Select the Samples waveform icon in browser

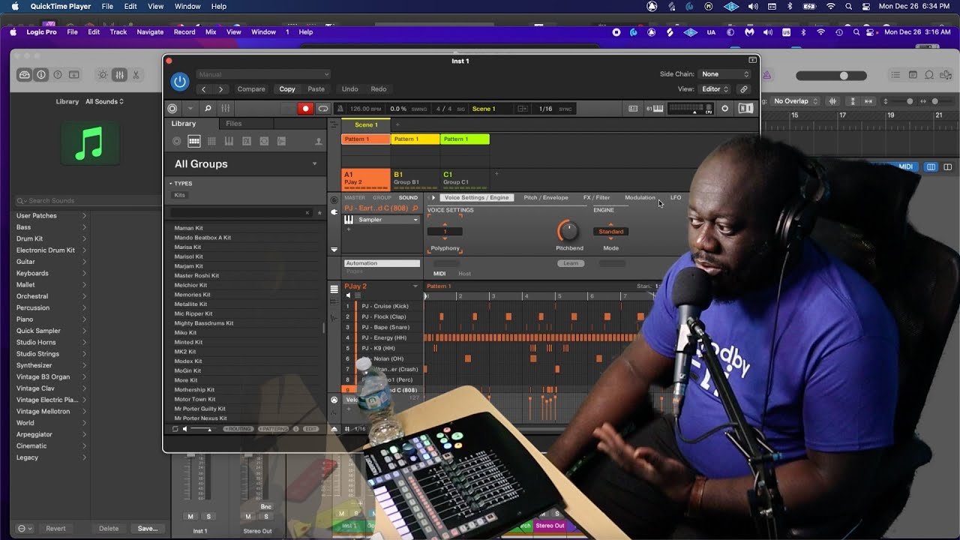(x=281, y=141)
